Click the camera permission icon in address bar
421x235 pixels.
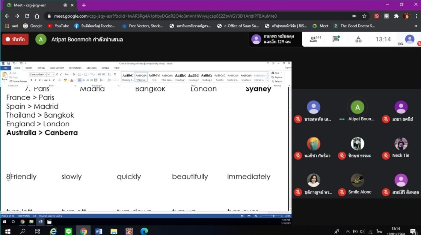pos(354,16)
